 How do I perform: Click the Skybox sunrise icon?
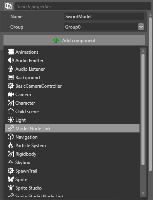coord(11,162)
